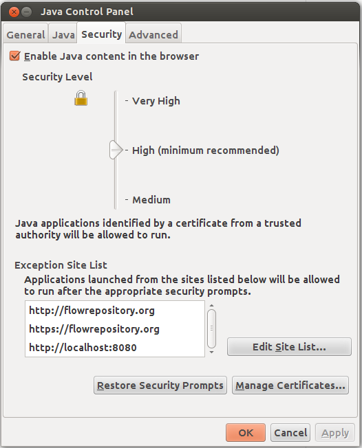Click the site list scroll down arrow
This screenshot has width=362, height=448.
click(212, 352)
